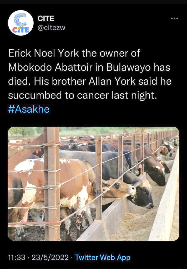Image resolution: width=187 pixels, height=269 pixels.
Task: Open the CITE profile avatar
Action: click(x=21, y=23)
